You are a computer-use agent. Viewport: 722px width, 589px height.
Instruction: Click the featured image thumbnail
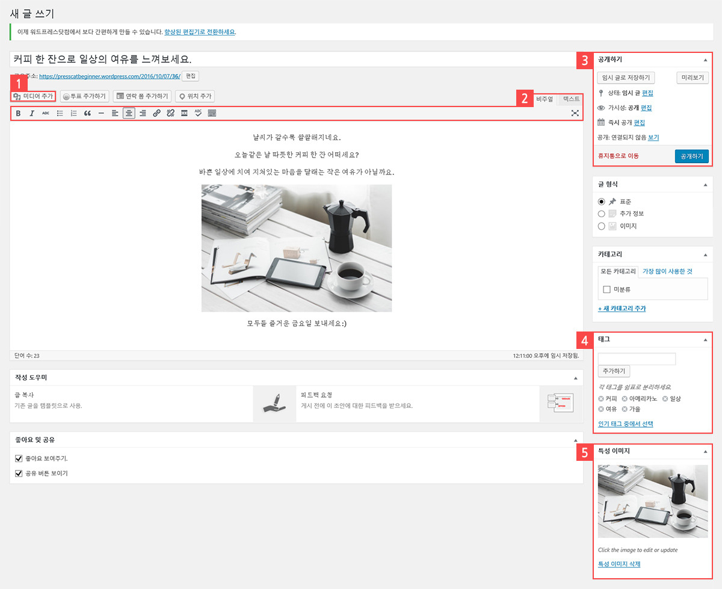(x=653, y=501)
